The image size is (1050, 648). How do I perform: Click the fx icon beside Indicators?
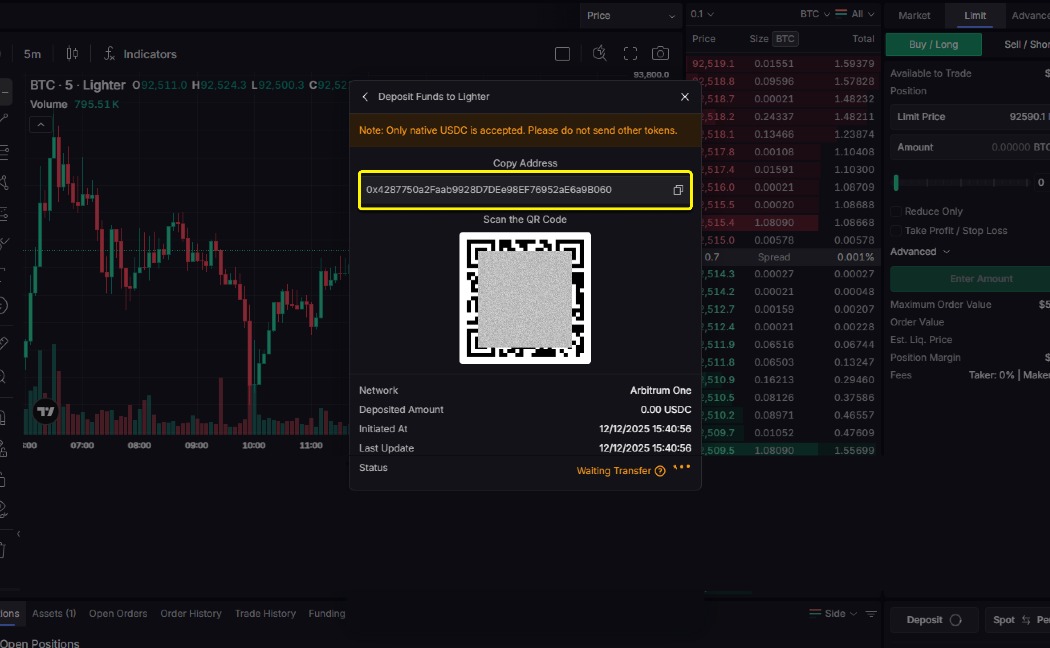coord(109,54)
